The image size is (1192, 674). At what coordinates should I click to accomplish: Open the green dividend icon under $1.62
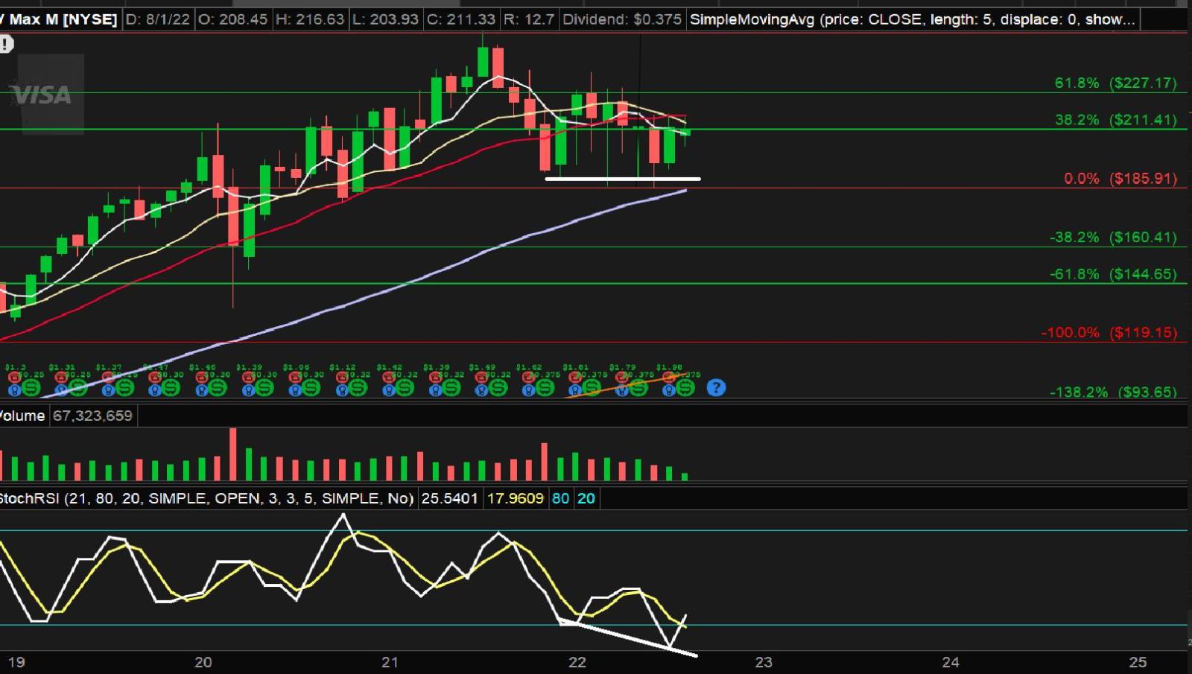[x=546, y=388]
